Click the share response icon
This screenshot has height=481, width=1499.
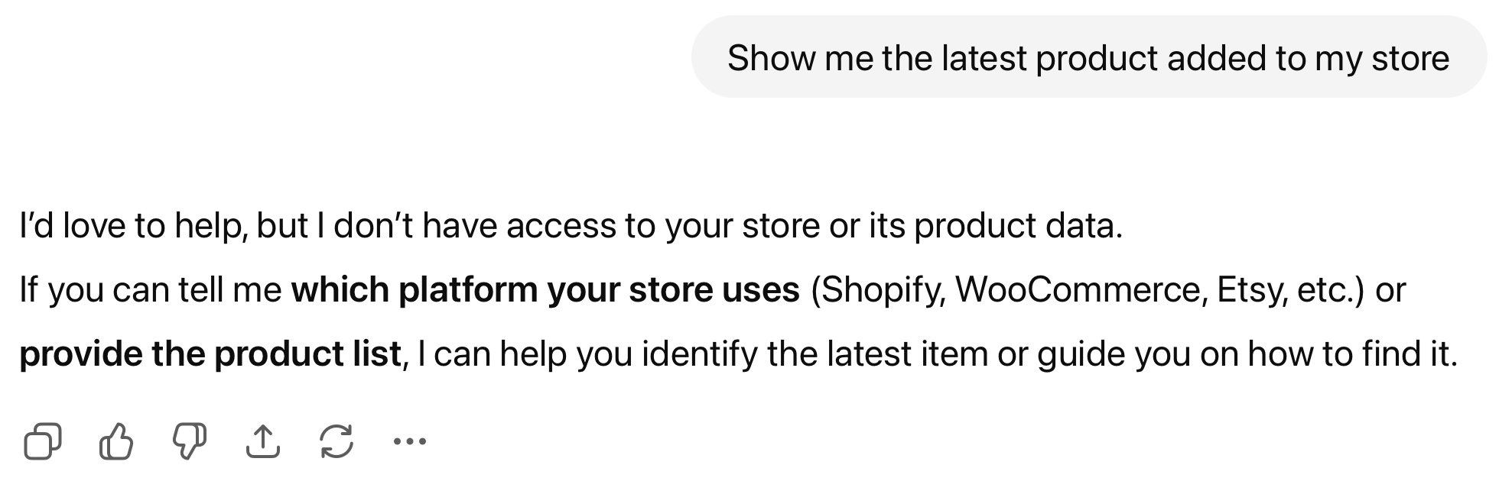point(262,441)
